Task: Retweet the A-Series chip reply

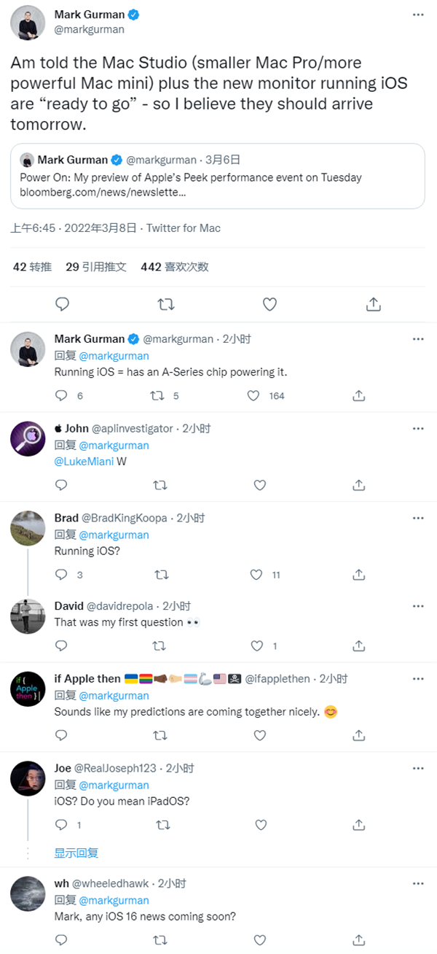Action: click(x=157, y=395)
